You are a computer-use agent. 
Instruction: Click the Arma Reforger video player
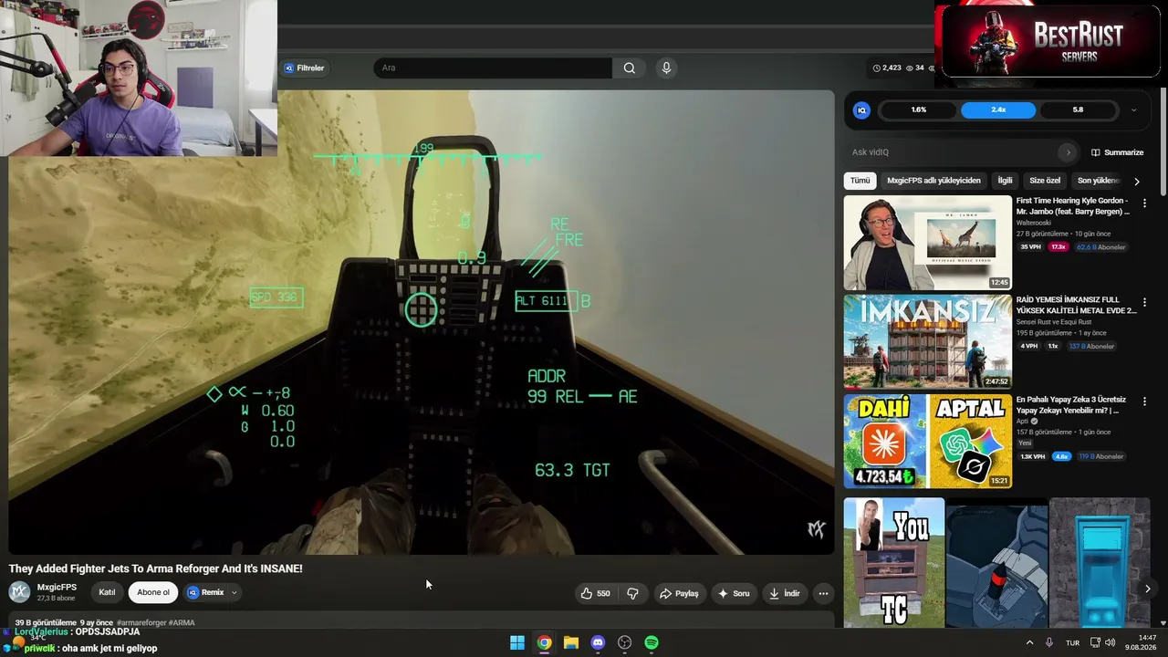422,322
